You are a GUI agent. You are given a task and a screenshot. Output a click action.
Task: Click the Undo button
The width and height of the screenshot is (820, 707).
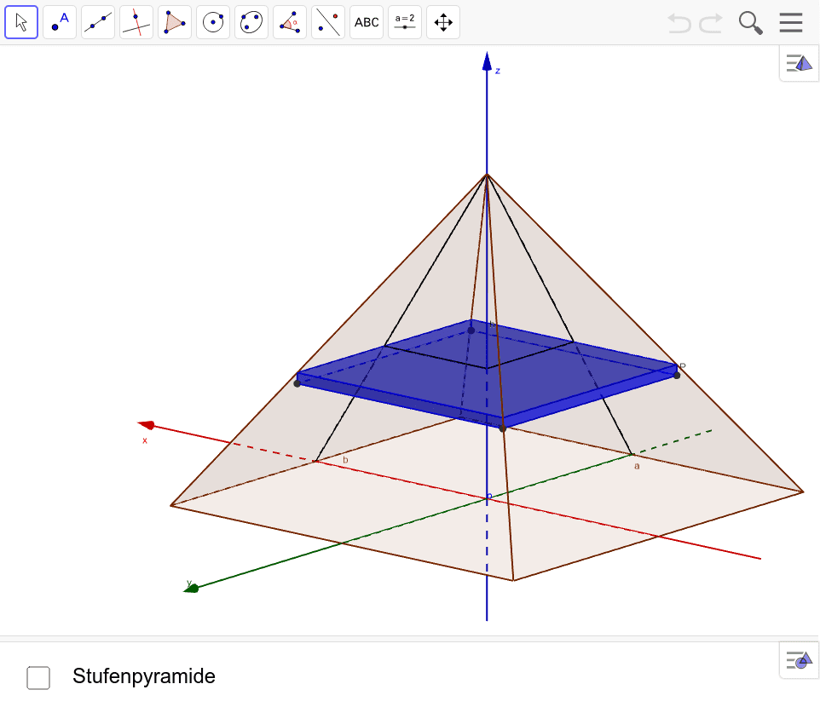click(x=679, y=23)
